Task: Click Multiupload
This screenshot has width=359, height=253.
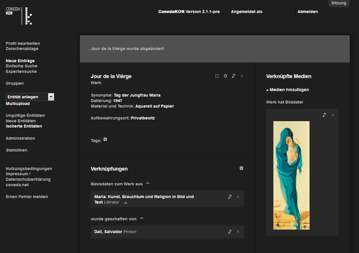Action: coord(18,104)
